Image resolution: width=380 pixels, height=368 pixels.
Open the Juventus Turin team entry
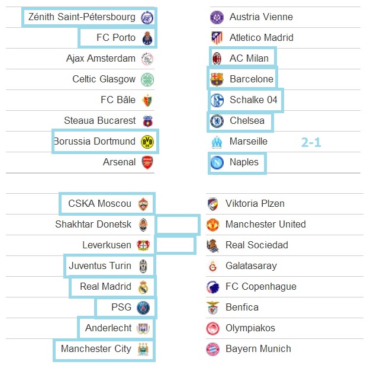(x=110, y=266)
